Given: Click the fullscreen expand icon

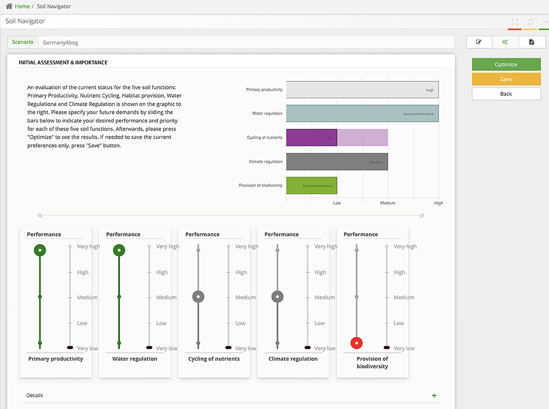Looking at the screenshot, I should click(x=515, y=22).
